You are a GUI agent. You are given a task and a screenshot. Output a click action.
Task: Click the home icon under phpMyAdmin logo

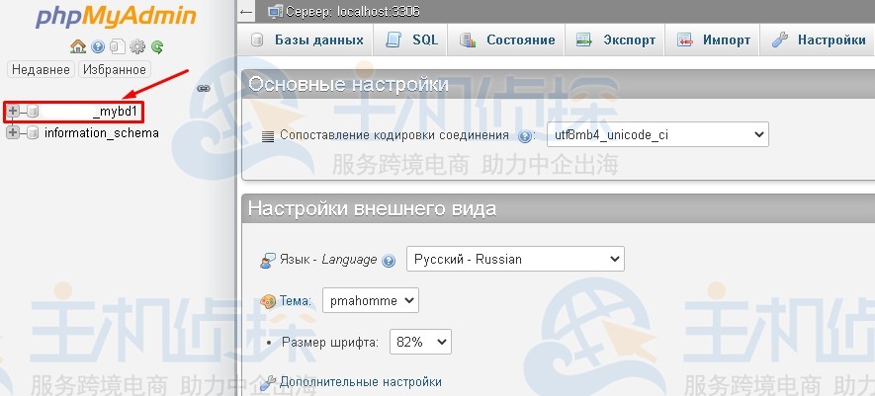pyautogui.click(x=77, y=46)
